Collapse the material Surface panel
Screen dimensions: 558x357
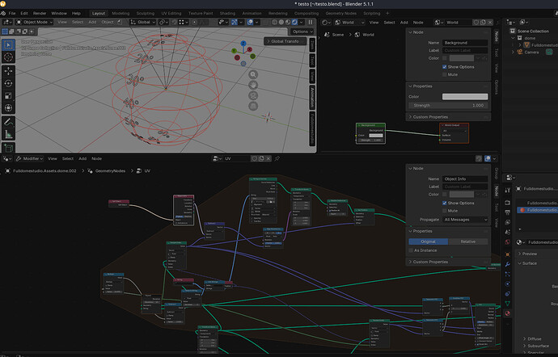(x=530, y=263)
